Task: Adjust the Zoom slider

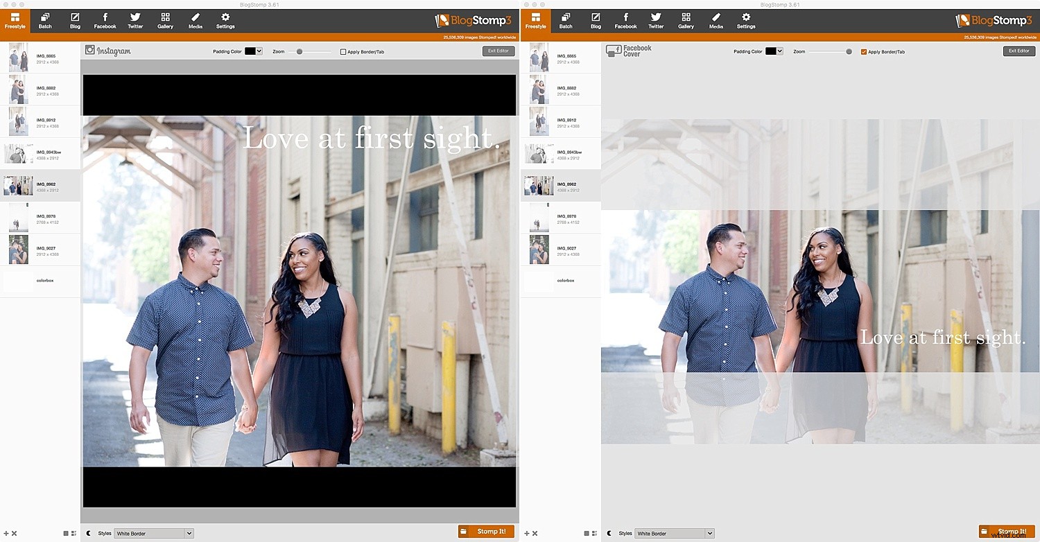Action: click(301, 51)
